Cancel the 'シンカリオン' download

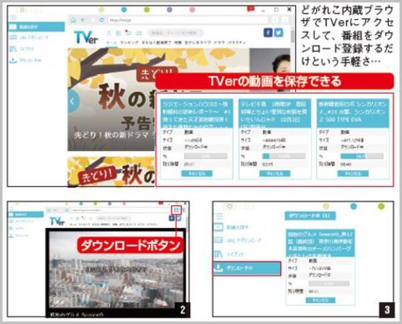(x=353, y=174)
